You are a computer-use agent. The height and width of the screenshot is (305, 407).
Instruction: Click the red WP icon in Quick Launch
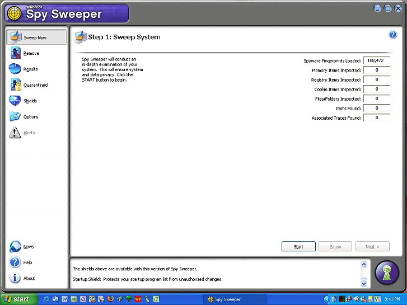coord(138,299)
